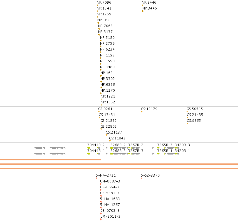Click the shortest orange bar ending mid-track
The width and height of the screenshot is (238, 221).
click(x=50, y=160)
